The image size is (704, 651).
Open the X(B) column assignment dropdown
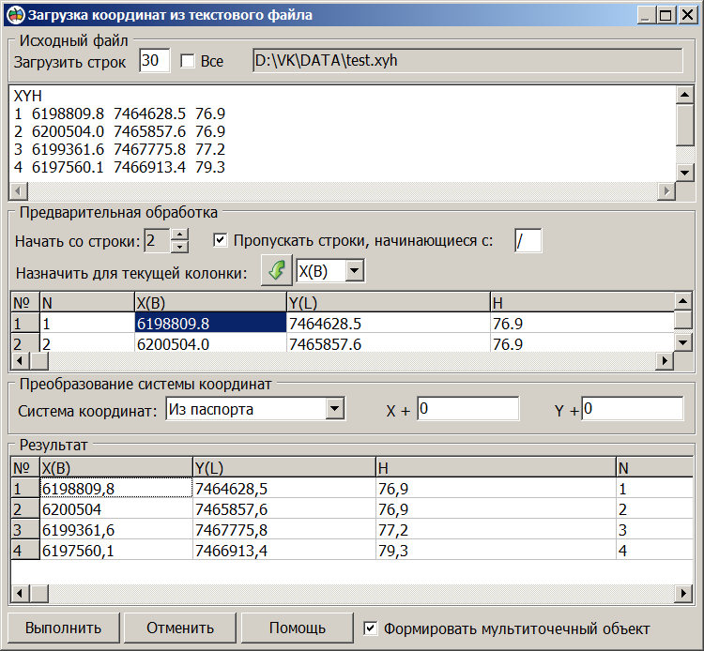point(354,271)
